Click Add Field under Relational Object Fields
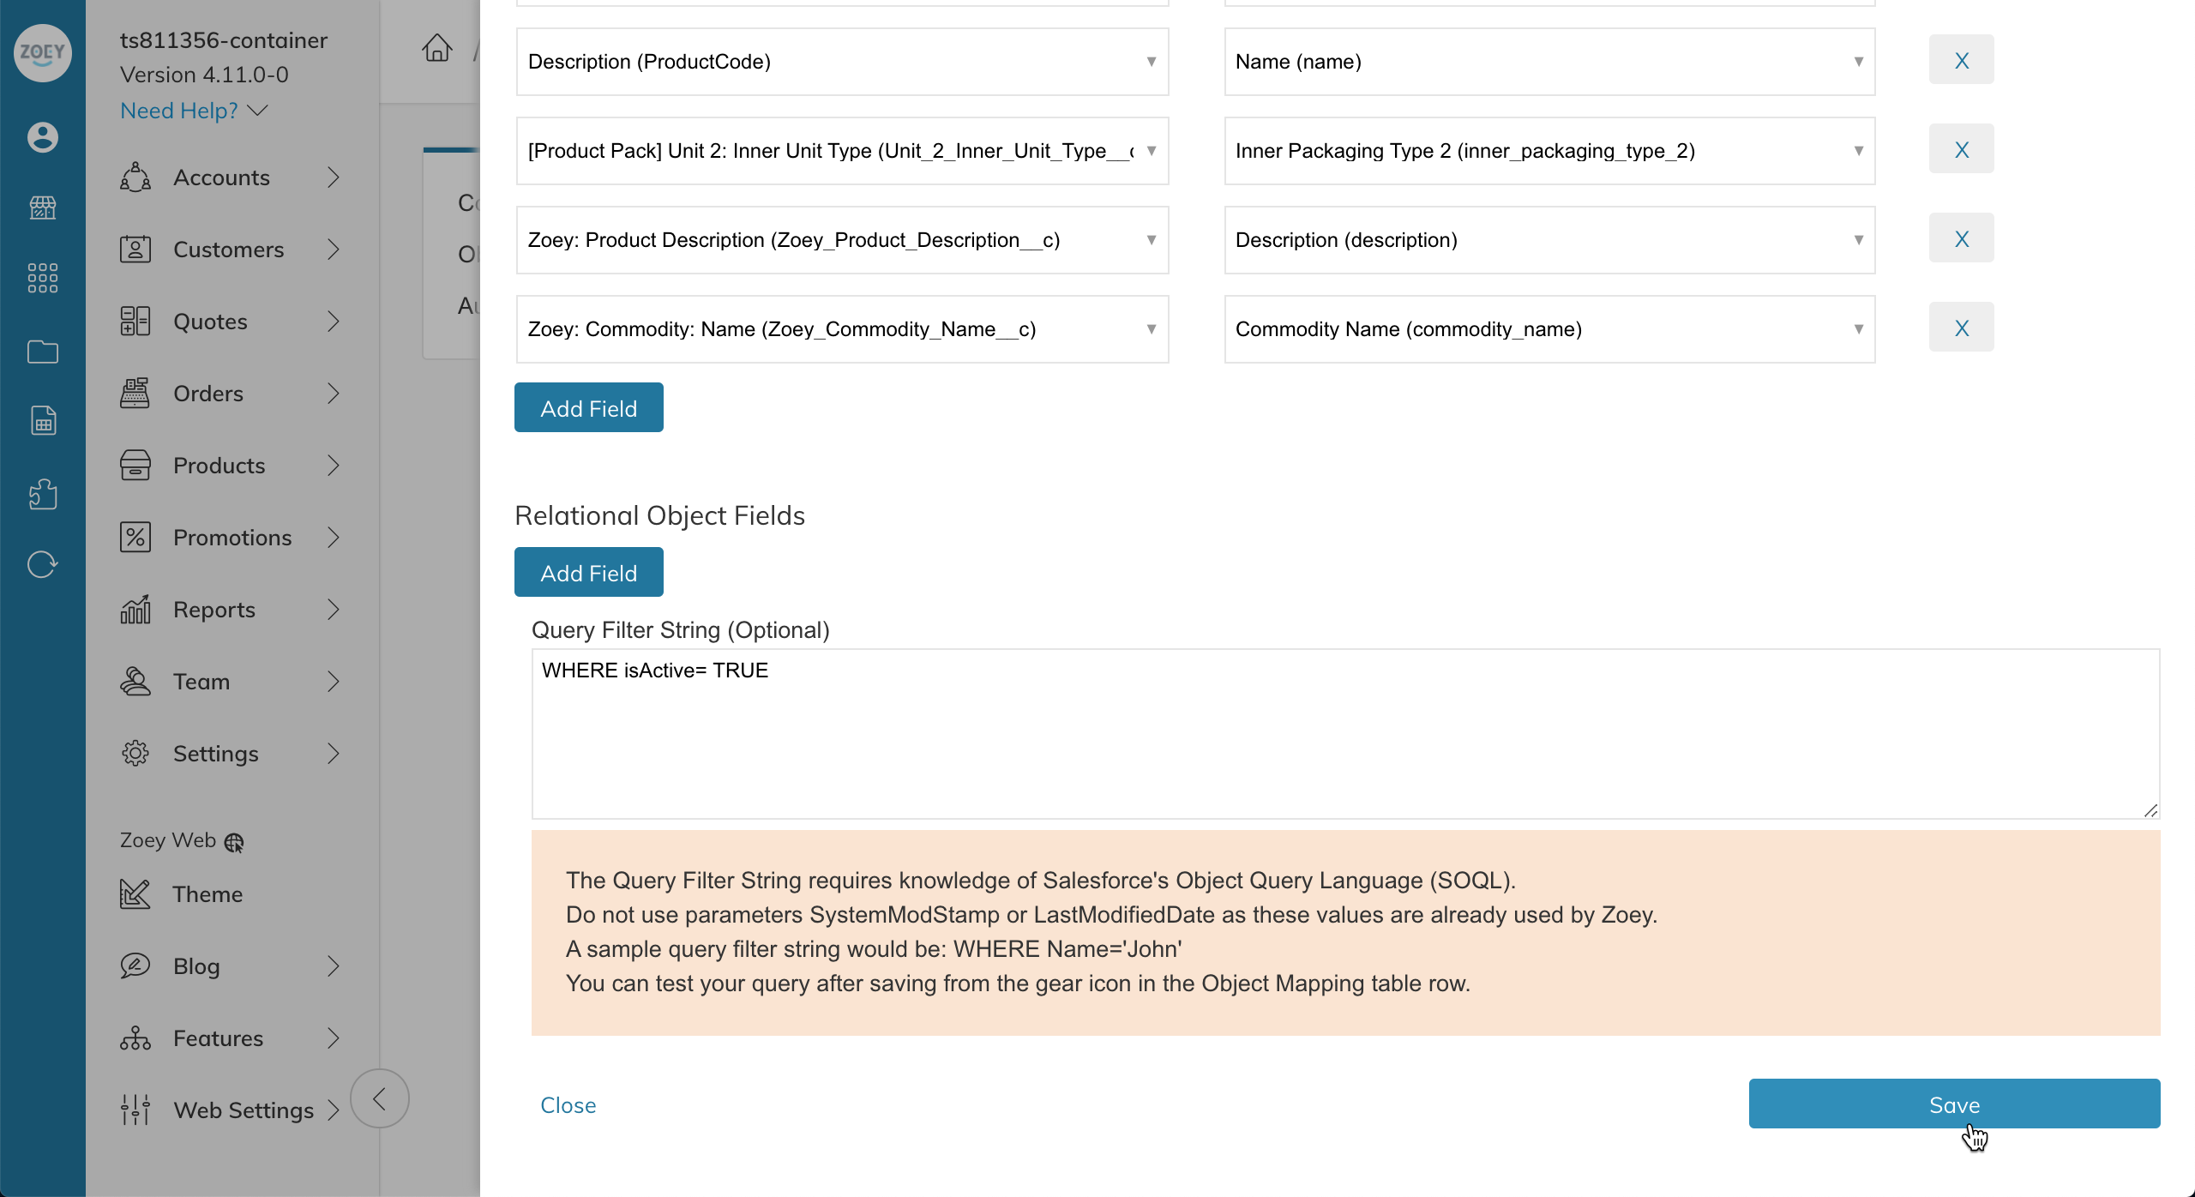2195x1197 pixels. point(588,573)
